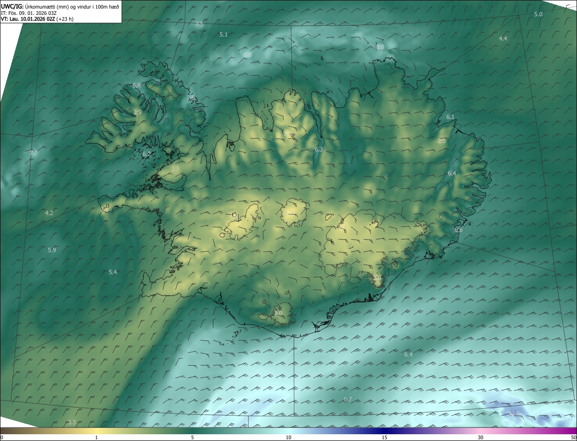Image resolution: width=577 pixels, height=441 pixels.
Task: Click the map value label '6.3'
Action: [x=319, y=149]
